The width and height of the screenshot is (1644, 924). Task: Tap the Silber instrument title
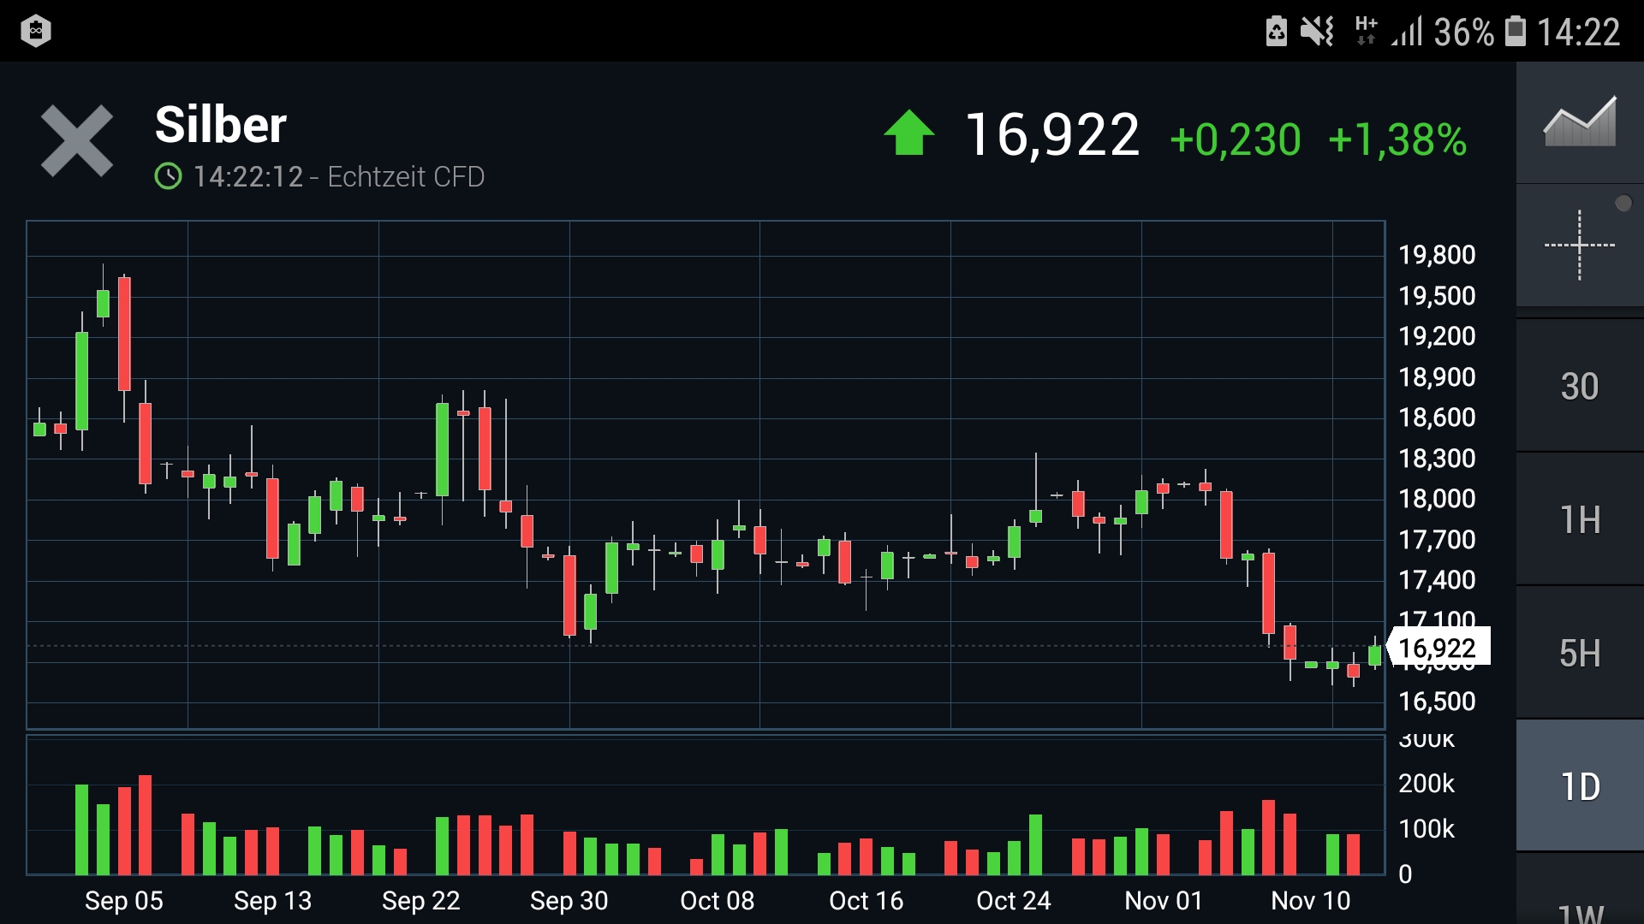(x=220, y=125)
